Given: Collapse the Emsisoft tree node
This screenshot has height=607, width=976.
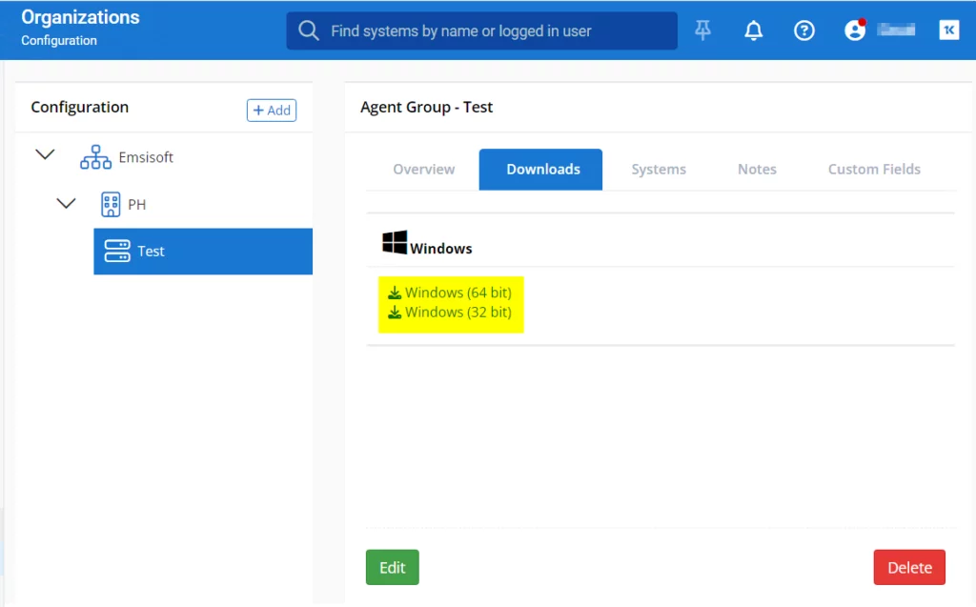Looking at the screenshot, I should (x=45, y=155).
